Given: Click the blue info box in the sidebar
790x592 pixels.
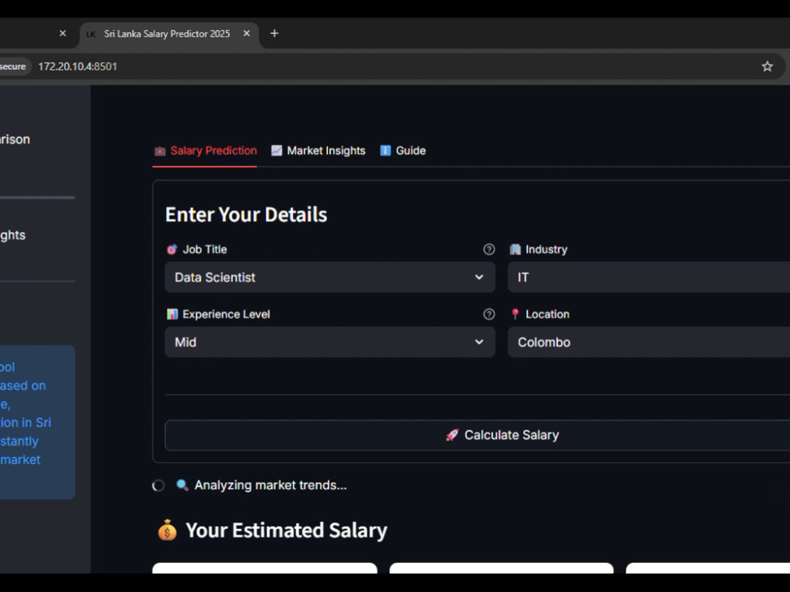Looking at the screenshot, I should [37, 422].
